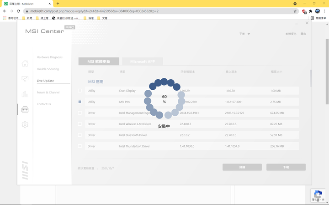Open Forum & Channel in the side menu
Screen dimensions: 329x205
pos(48,92)
